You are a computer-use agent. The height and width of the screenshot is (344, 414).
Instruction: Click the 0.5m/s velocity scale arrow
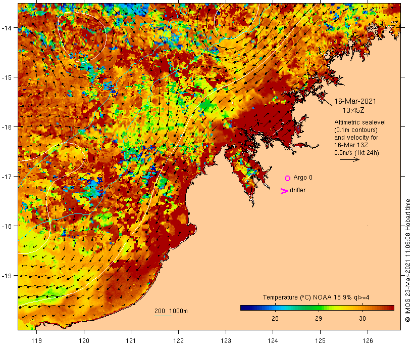tap(349, 159)
